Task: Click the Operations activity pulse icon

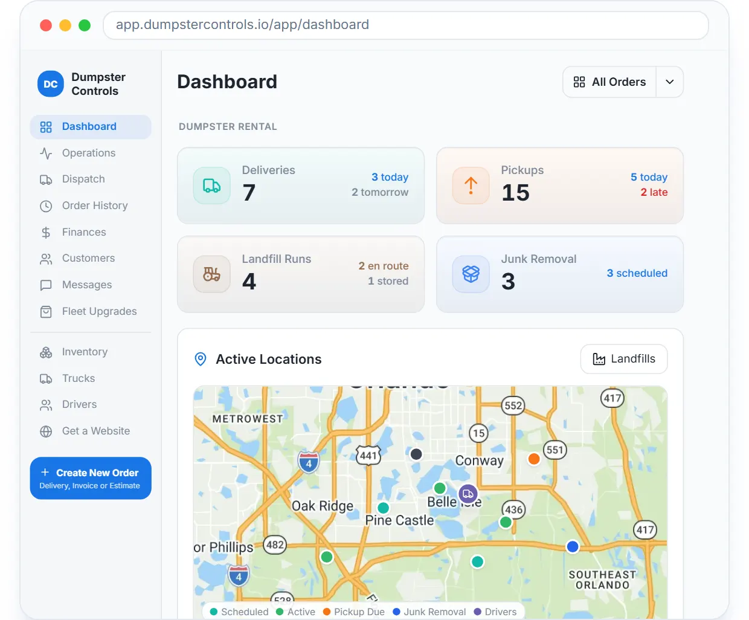Action: (x=46, y=153)
